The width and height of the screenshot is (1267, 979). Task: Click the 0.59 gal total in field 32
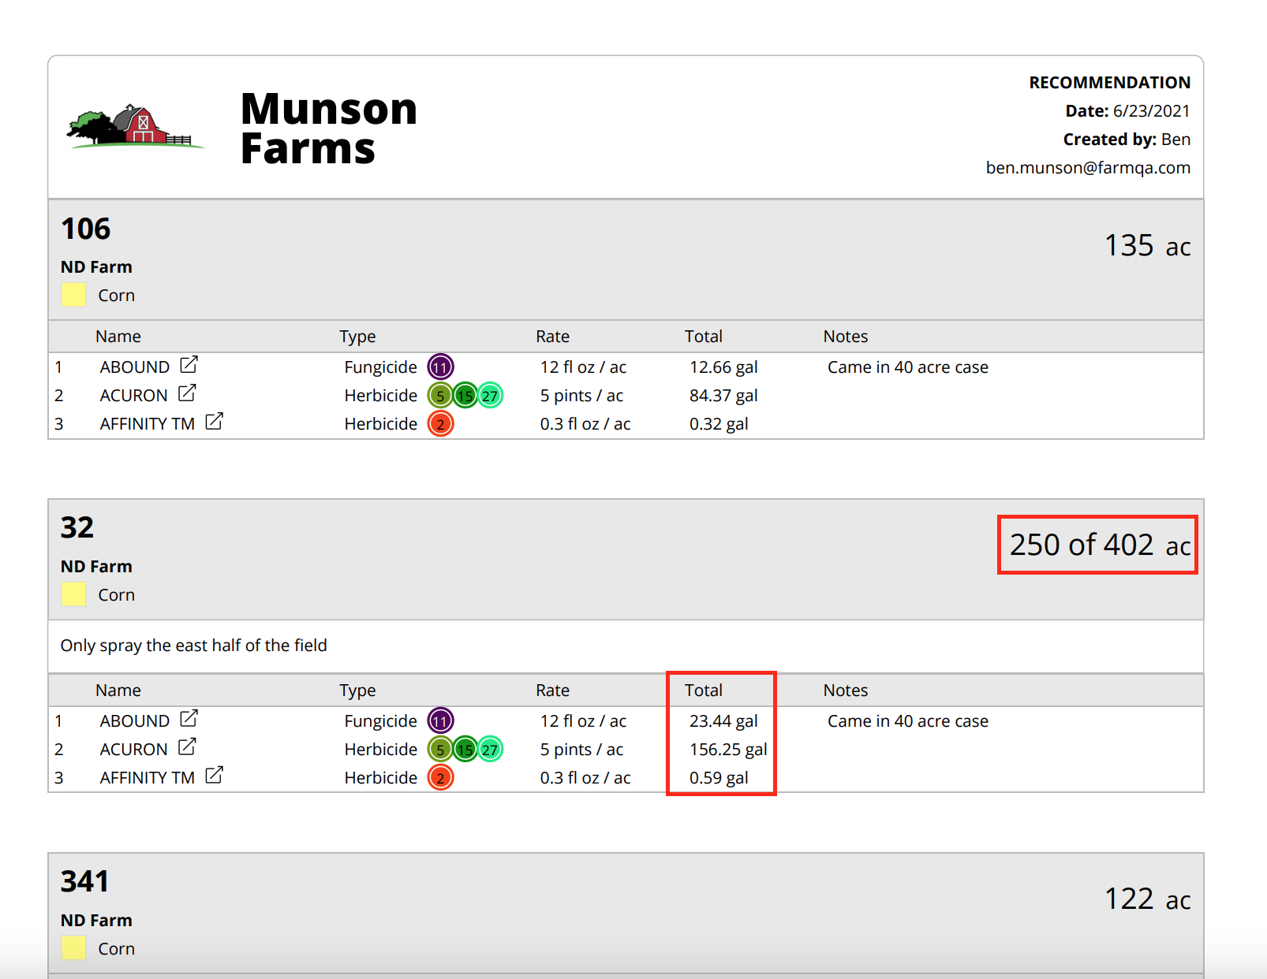(719, 778)
